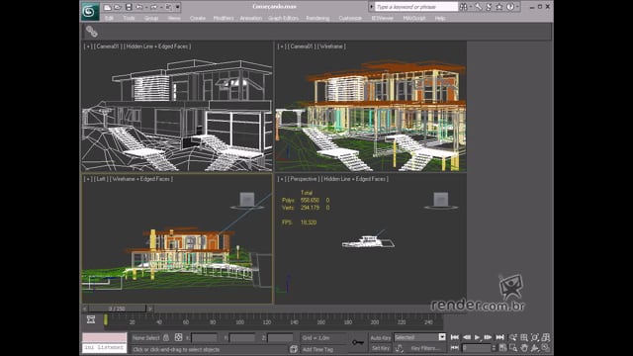Image resolution: width=633 pixels, height=356 pixels.
Task: Play the animation
Action: pyautogui.click(x=478, y=337)
